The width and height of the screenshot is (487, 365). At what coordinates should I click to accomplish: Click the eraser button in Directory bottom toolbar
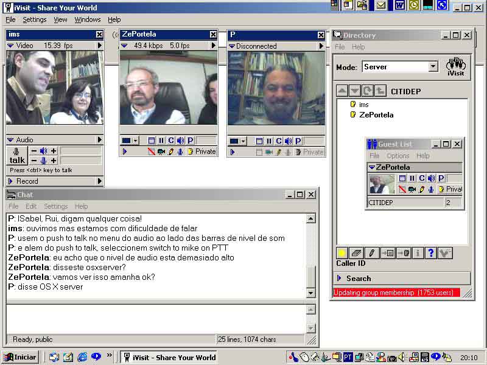pos(356,253)
